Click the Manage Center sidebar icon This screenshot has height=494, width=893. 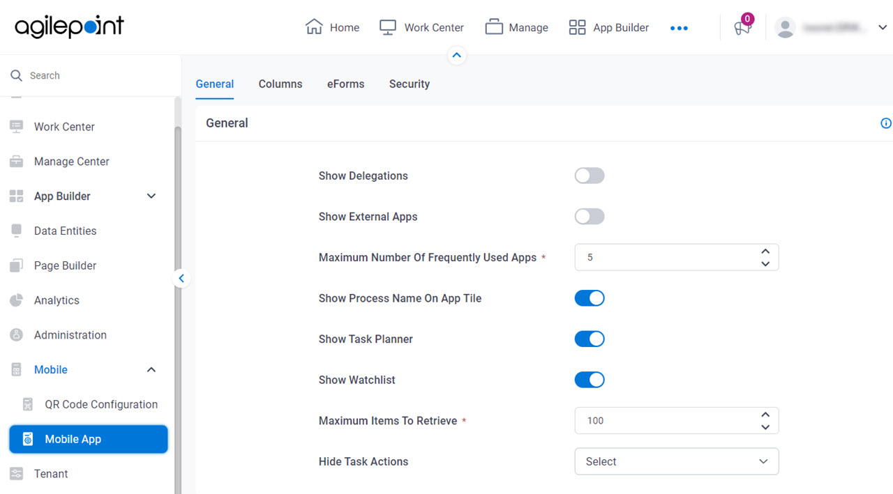point(16,162)
